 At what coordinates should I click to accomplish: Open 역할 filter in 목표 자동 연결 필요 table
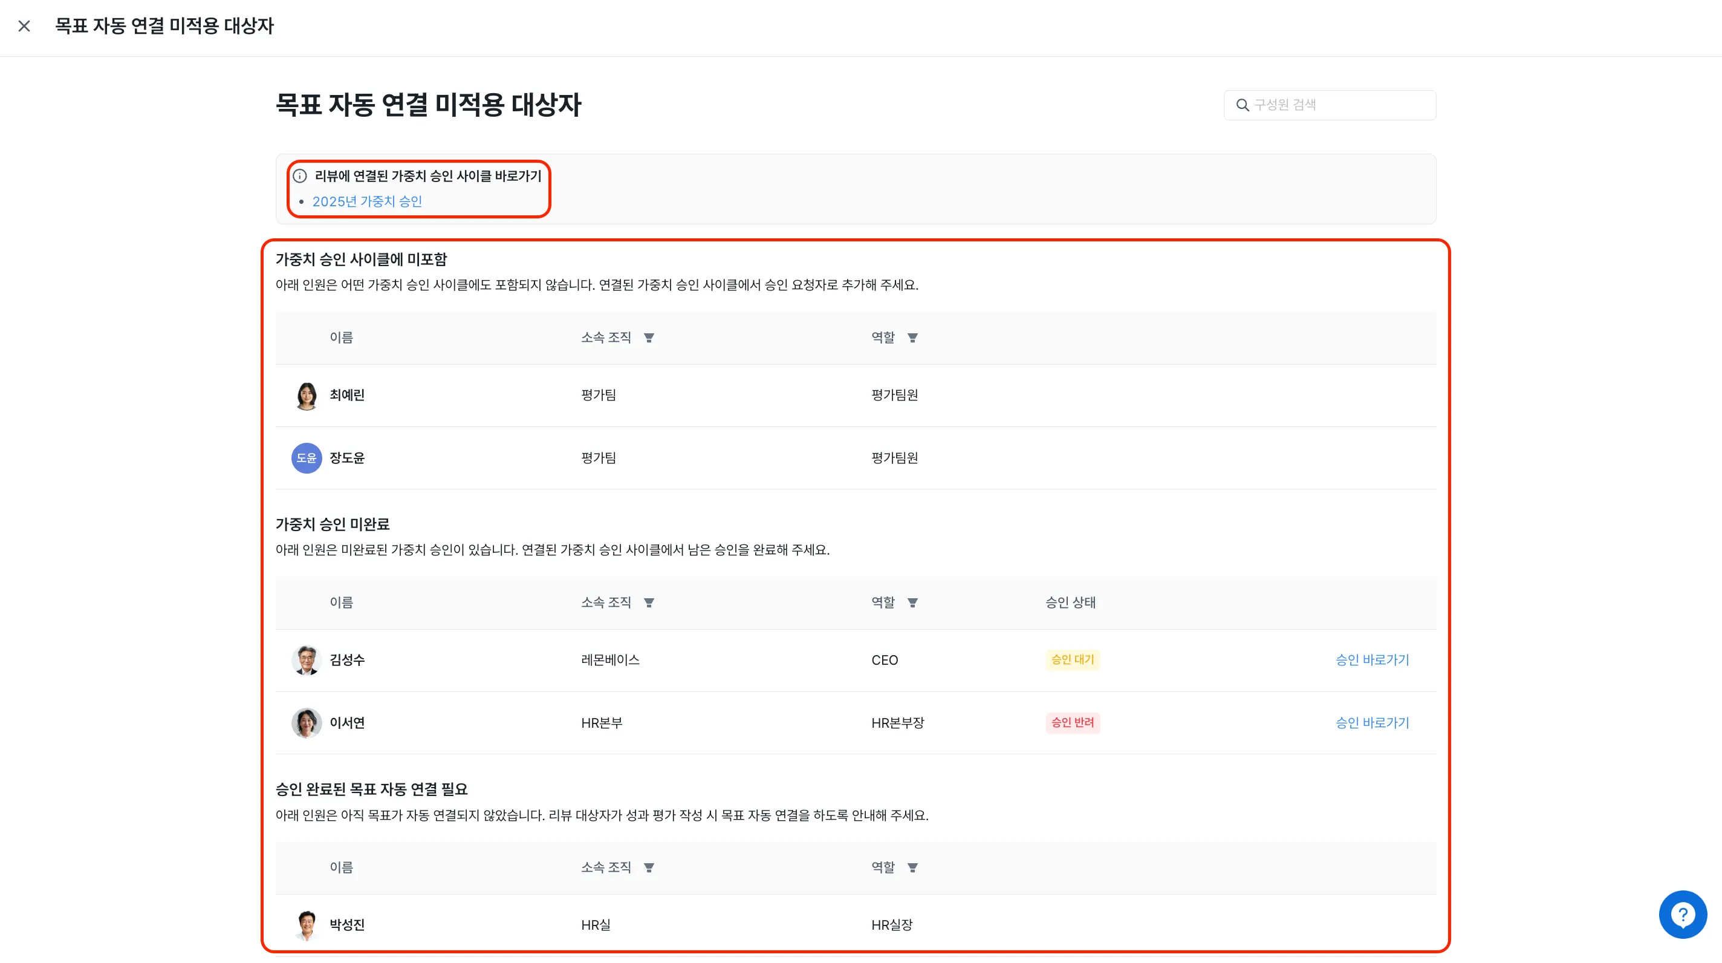[912, 867]
